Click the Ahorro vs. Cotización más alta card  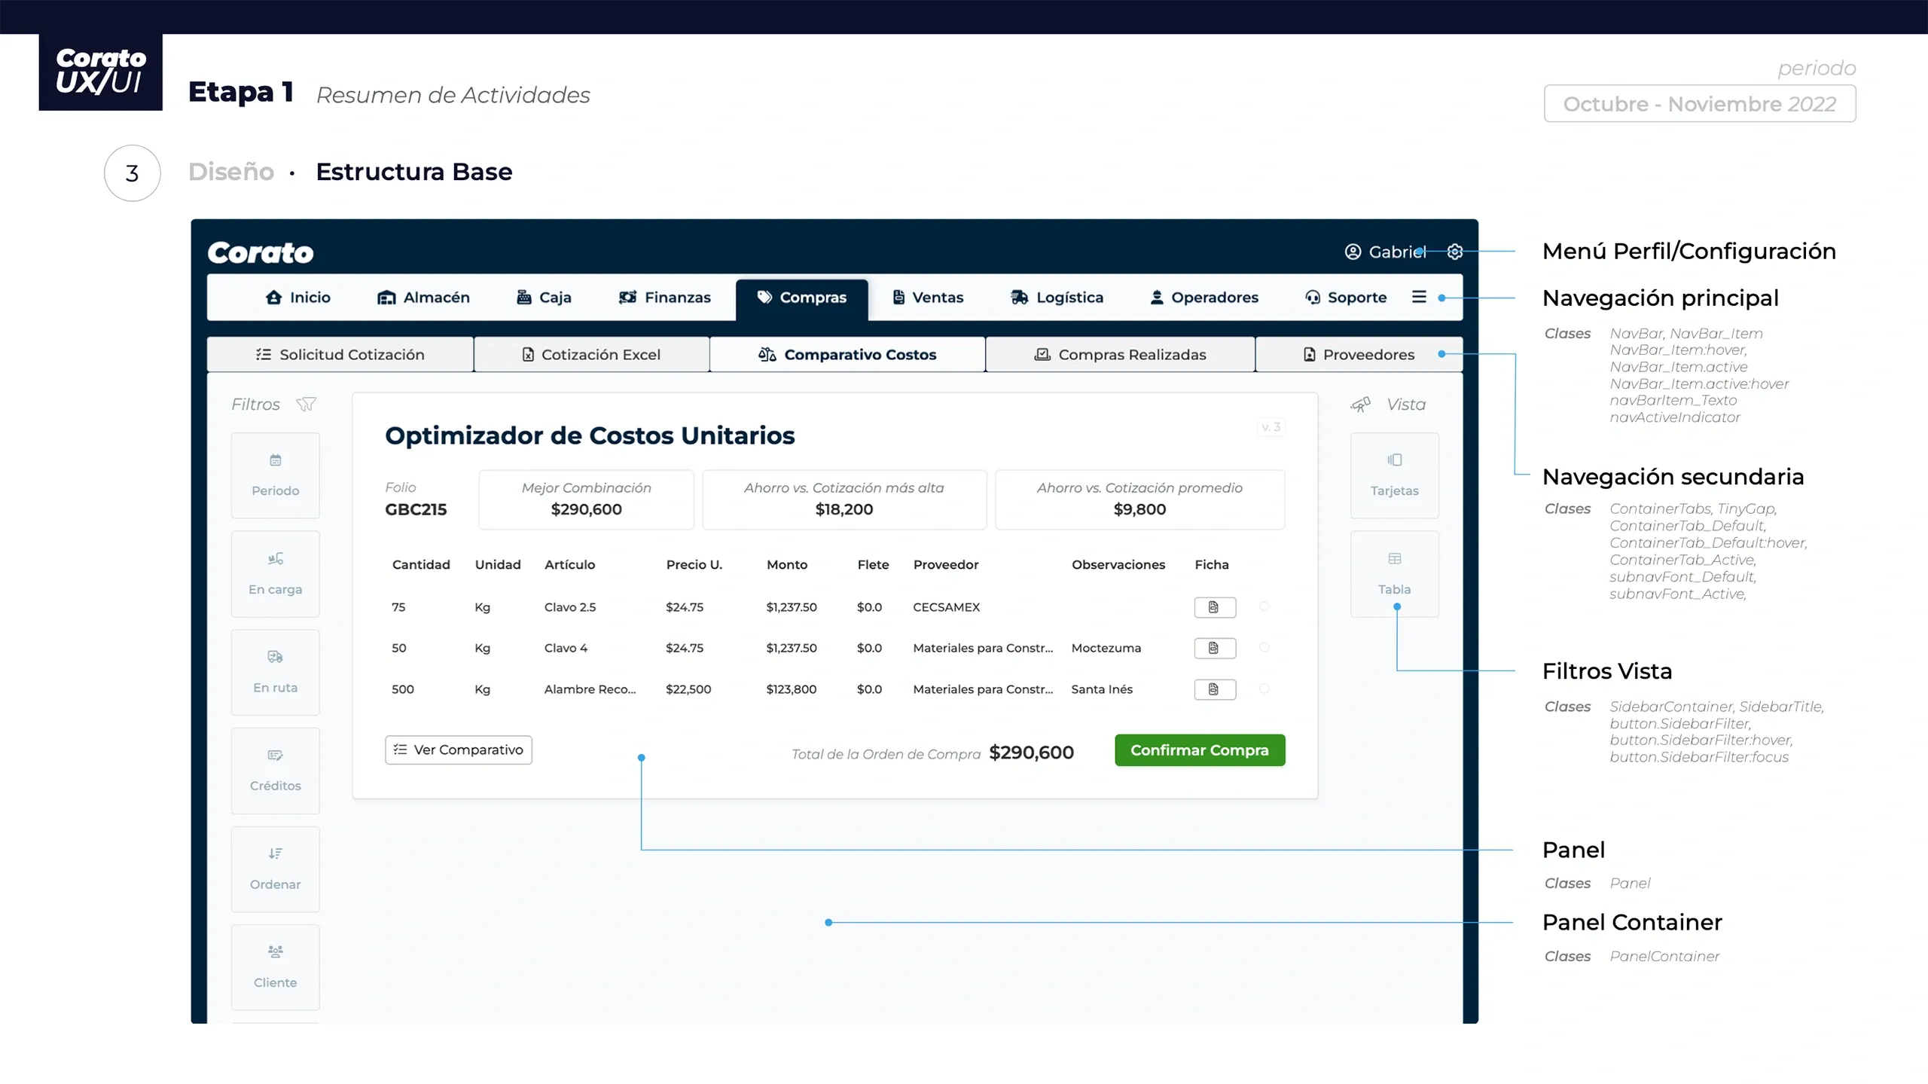pyautogui.click(x=844, y=499)
